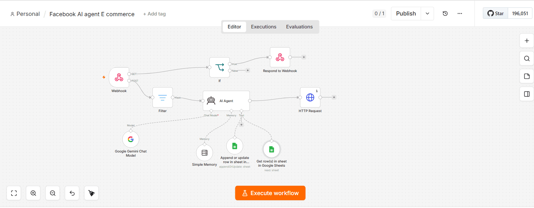Open Get row(s) in sheet node
The height and width of the screenshot is (208, 534).
[272, 149]
